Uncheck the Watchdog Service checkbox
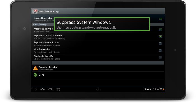 click(160, 30)
